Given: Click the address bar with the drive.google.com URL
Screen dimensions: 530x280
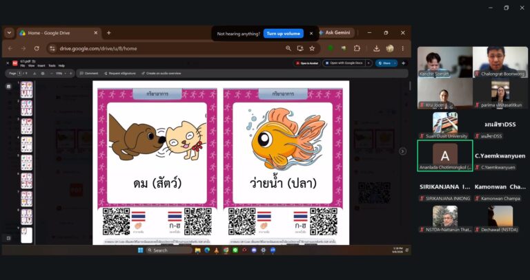Looking at the screenshot, I should pos(182,49).
